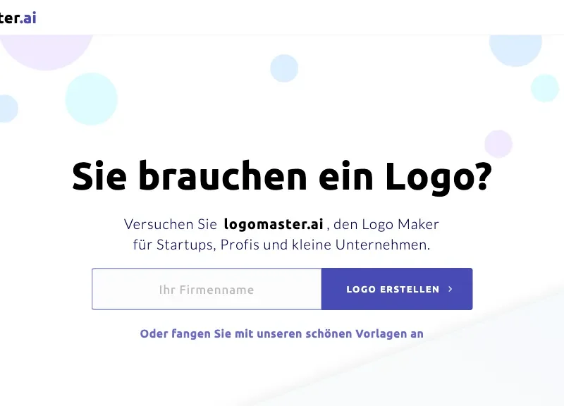
Task: Click the small lavender circle above question mark
Action: pos(498,144)
